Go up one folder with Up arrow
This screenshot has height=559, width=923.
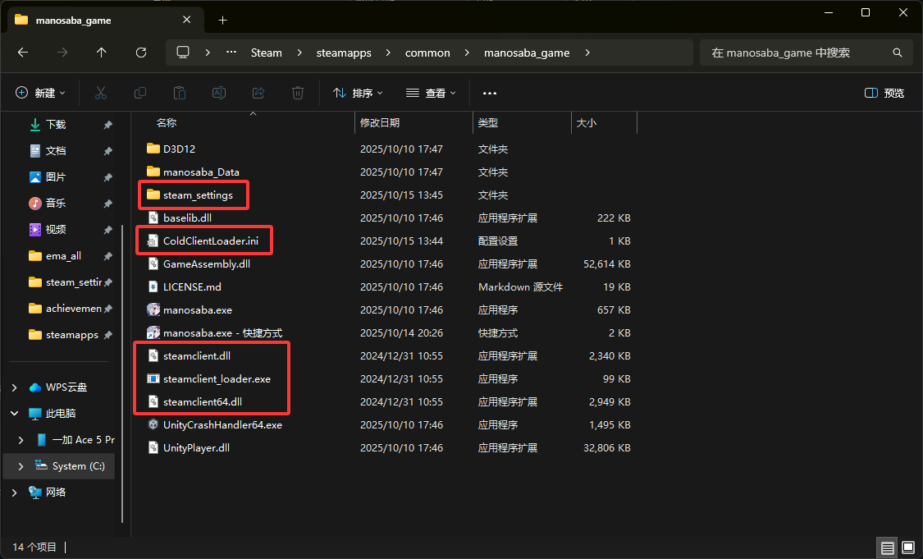pyautogui.click(x=102, y=53)
